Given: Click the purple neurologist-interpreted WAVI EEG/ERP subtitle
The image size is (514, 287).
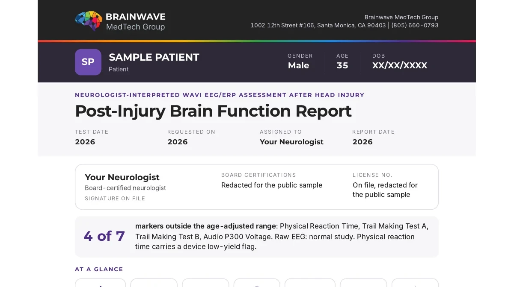Looking at the screenshot, I should pyautogui.click(x=220, y=95).
